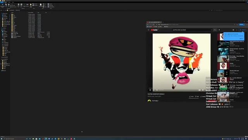Click Invert selection in the ribbon

(51, 7)
